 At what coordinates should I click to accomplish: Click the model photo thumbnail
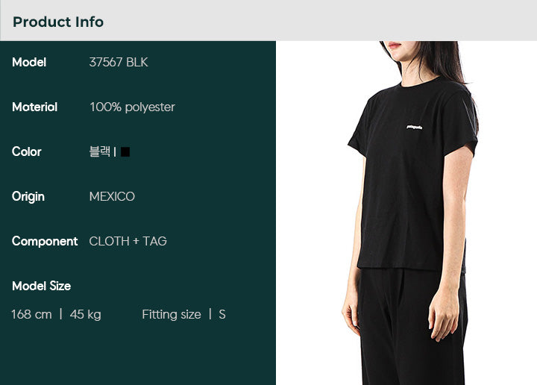[x=406, y=213]
